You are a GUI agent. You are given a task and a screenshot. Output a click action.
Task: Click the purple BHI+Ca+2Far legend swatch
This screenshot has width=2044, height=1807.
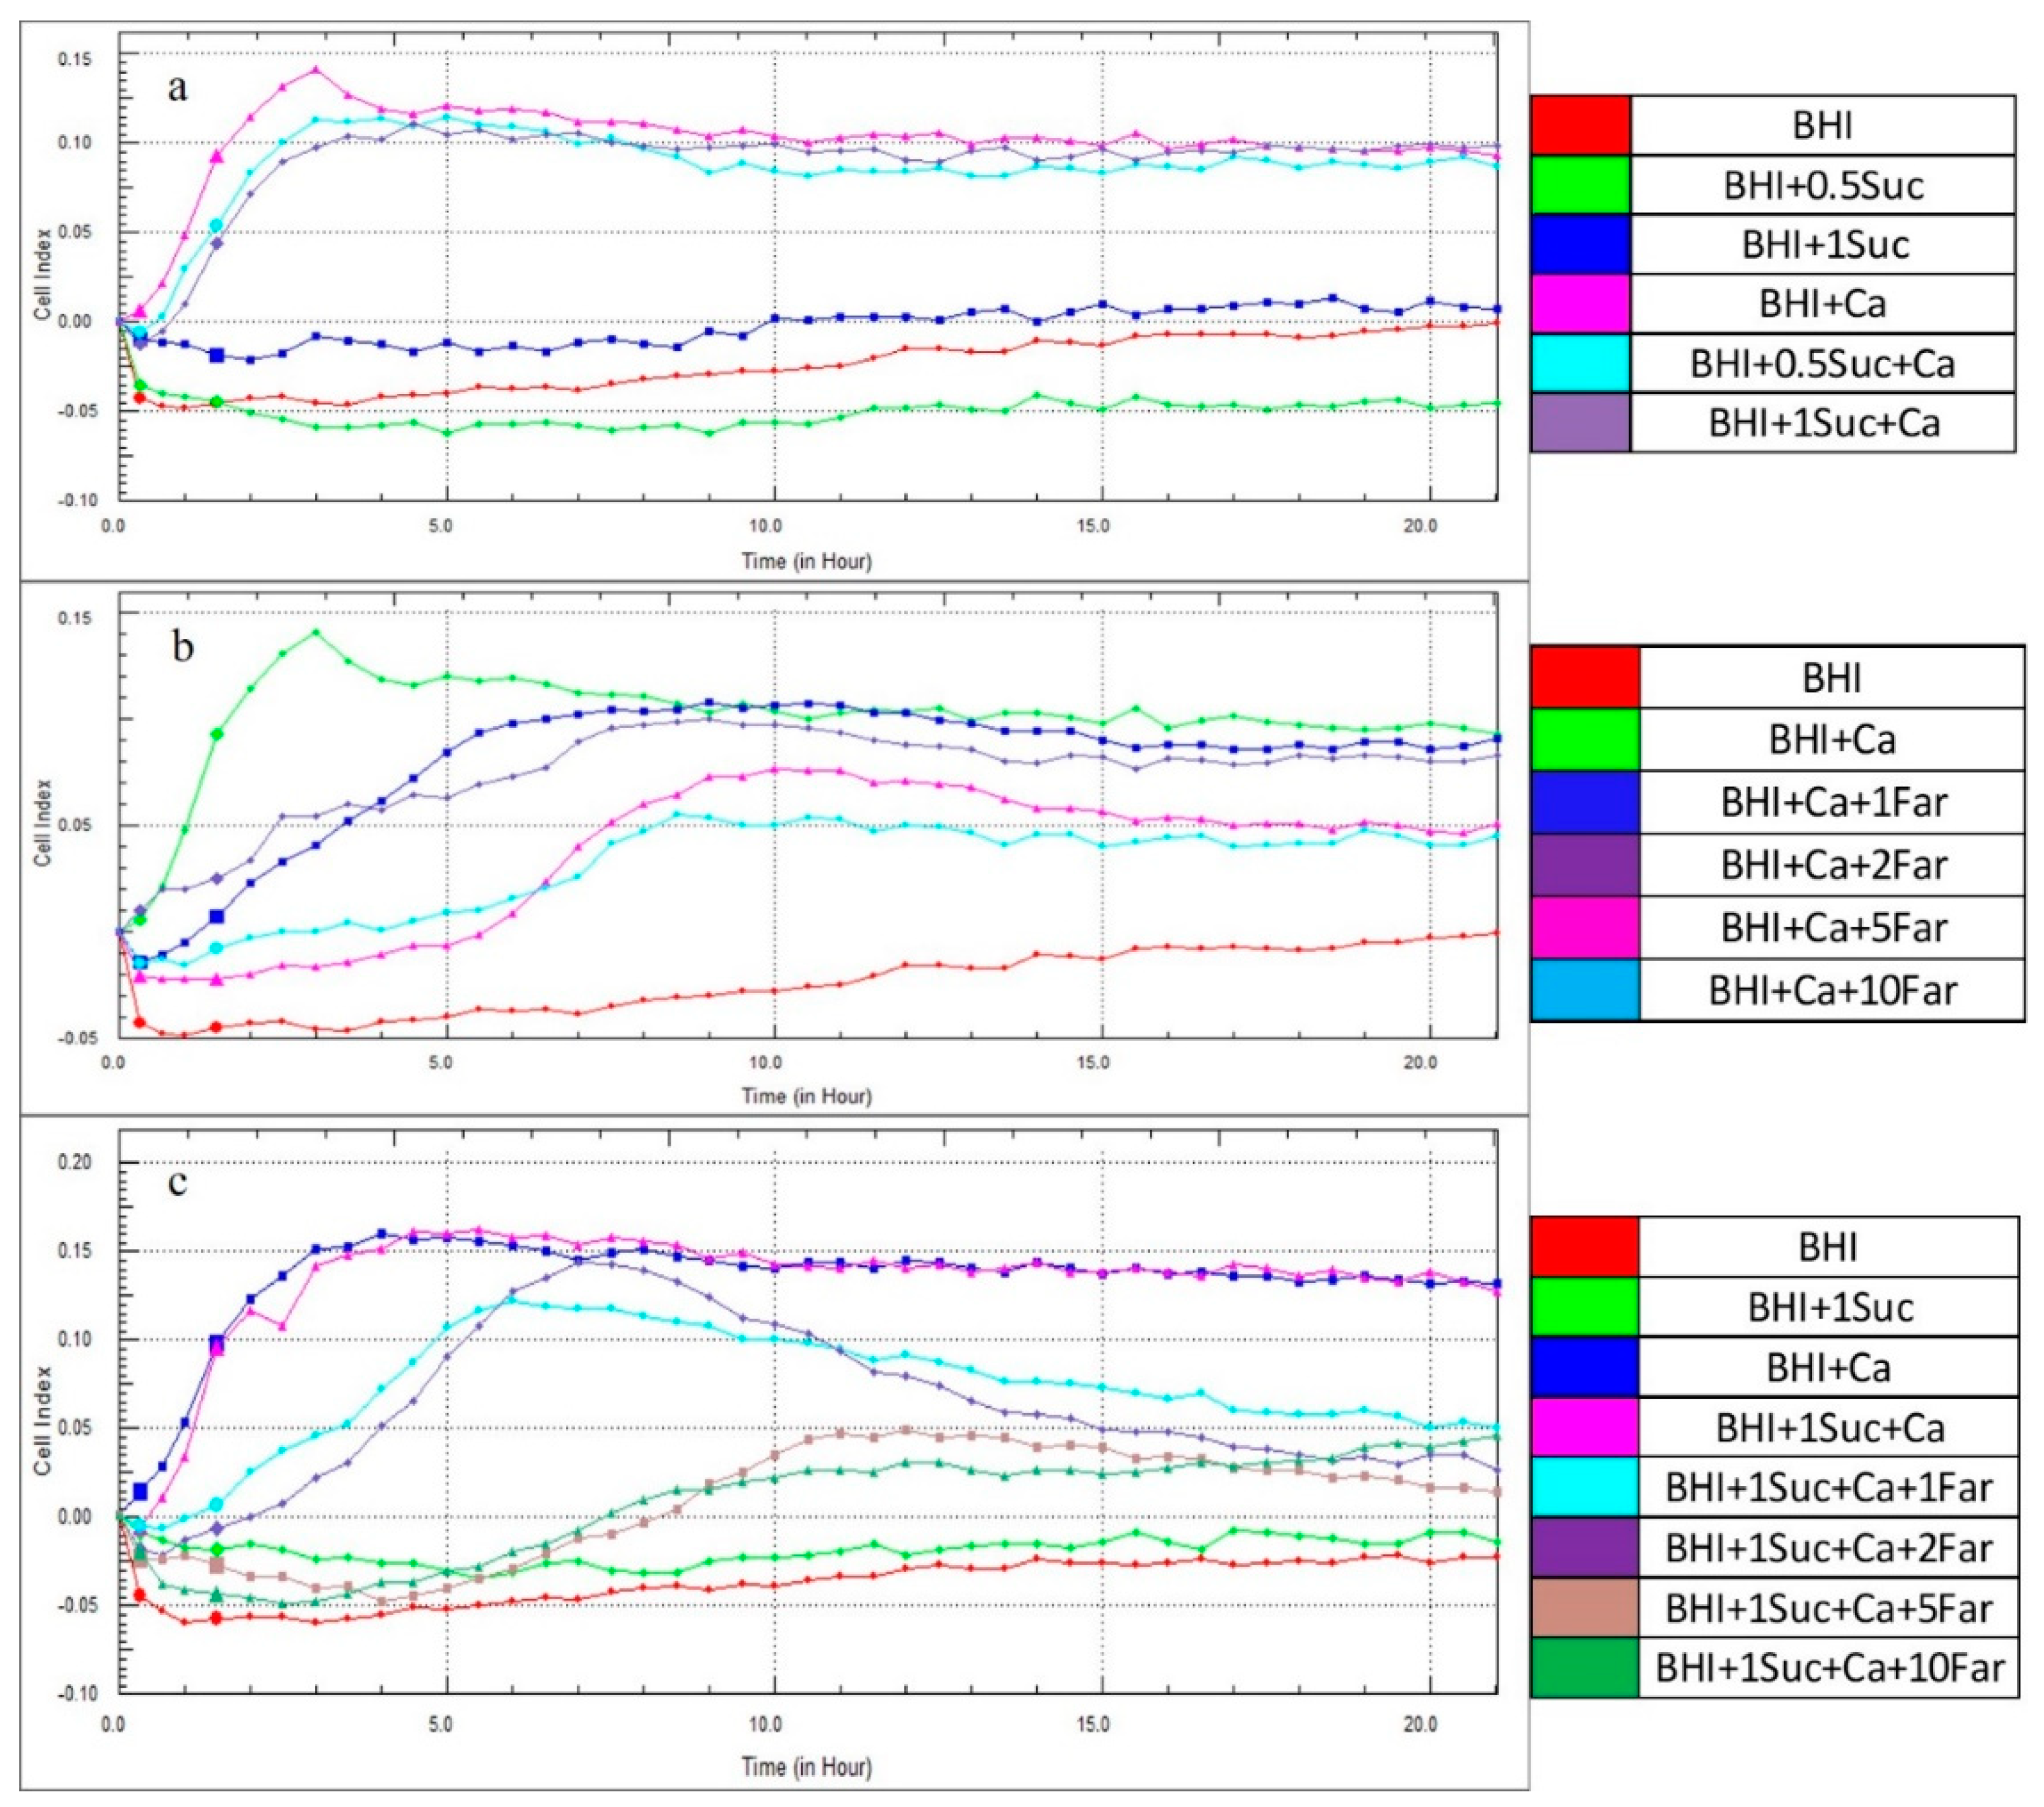pos(1585,865)
